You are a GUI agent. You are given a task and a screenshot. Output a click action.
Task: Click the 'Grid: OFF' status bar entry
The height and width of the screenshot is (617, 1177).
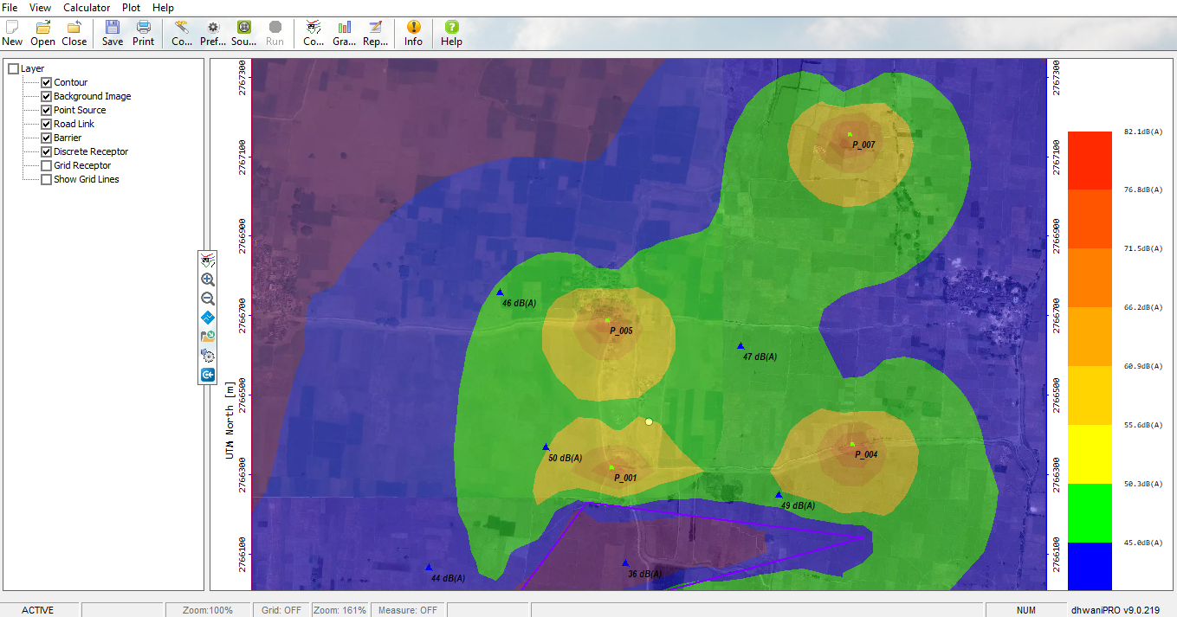pos(281,610)
